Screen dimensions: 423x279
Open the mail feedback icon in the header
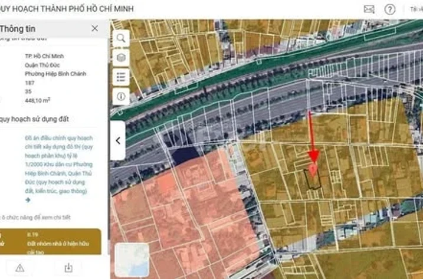369,9
